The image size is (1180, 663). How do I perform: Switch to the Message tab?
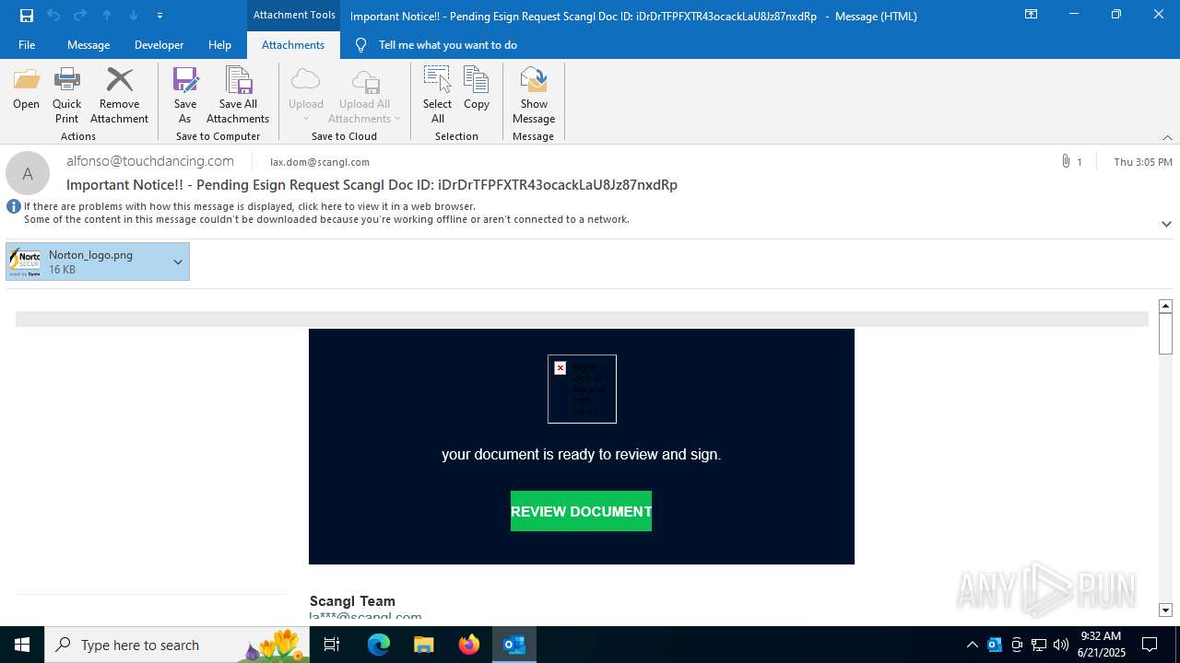[88, 45]
